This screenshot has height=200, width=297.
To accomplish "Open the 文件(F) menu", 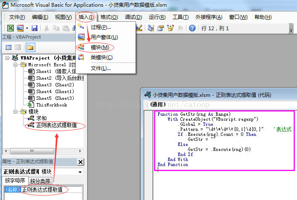I will (17, 17).
